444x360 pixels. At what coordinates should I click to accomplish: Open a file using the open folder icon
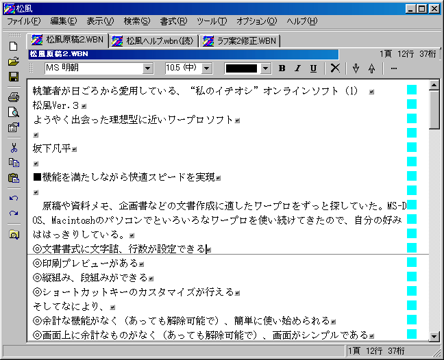tap(13, 62)
